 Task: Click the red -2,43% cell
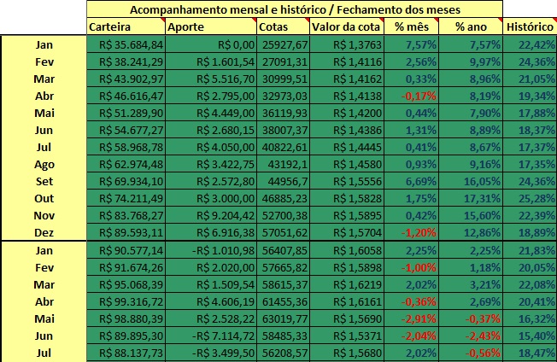(x=471, y=336)
